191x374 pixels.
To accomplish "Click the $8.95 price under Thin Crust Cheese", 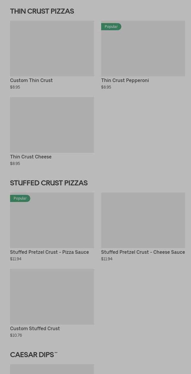I will click(x=15, y=163).
